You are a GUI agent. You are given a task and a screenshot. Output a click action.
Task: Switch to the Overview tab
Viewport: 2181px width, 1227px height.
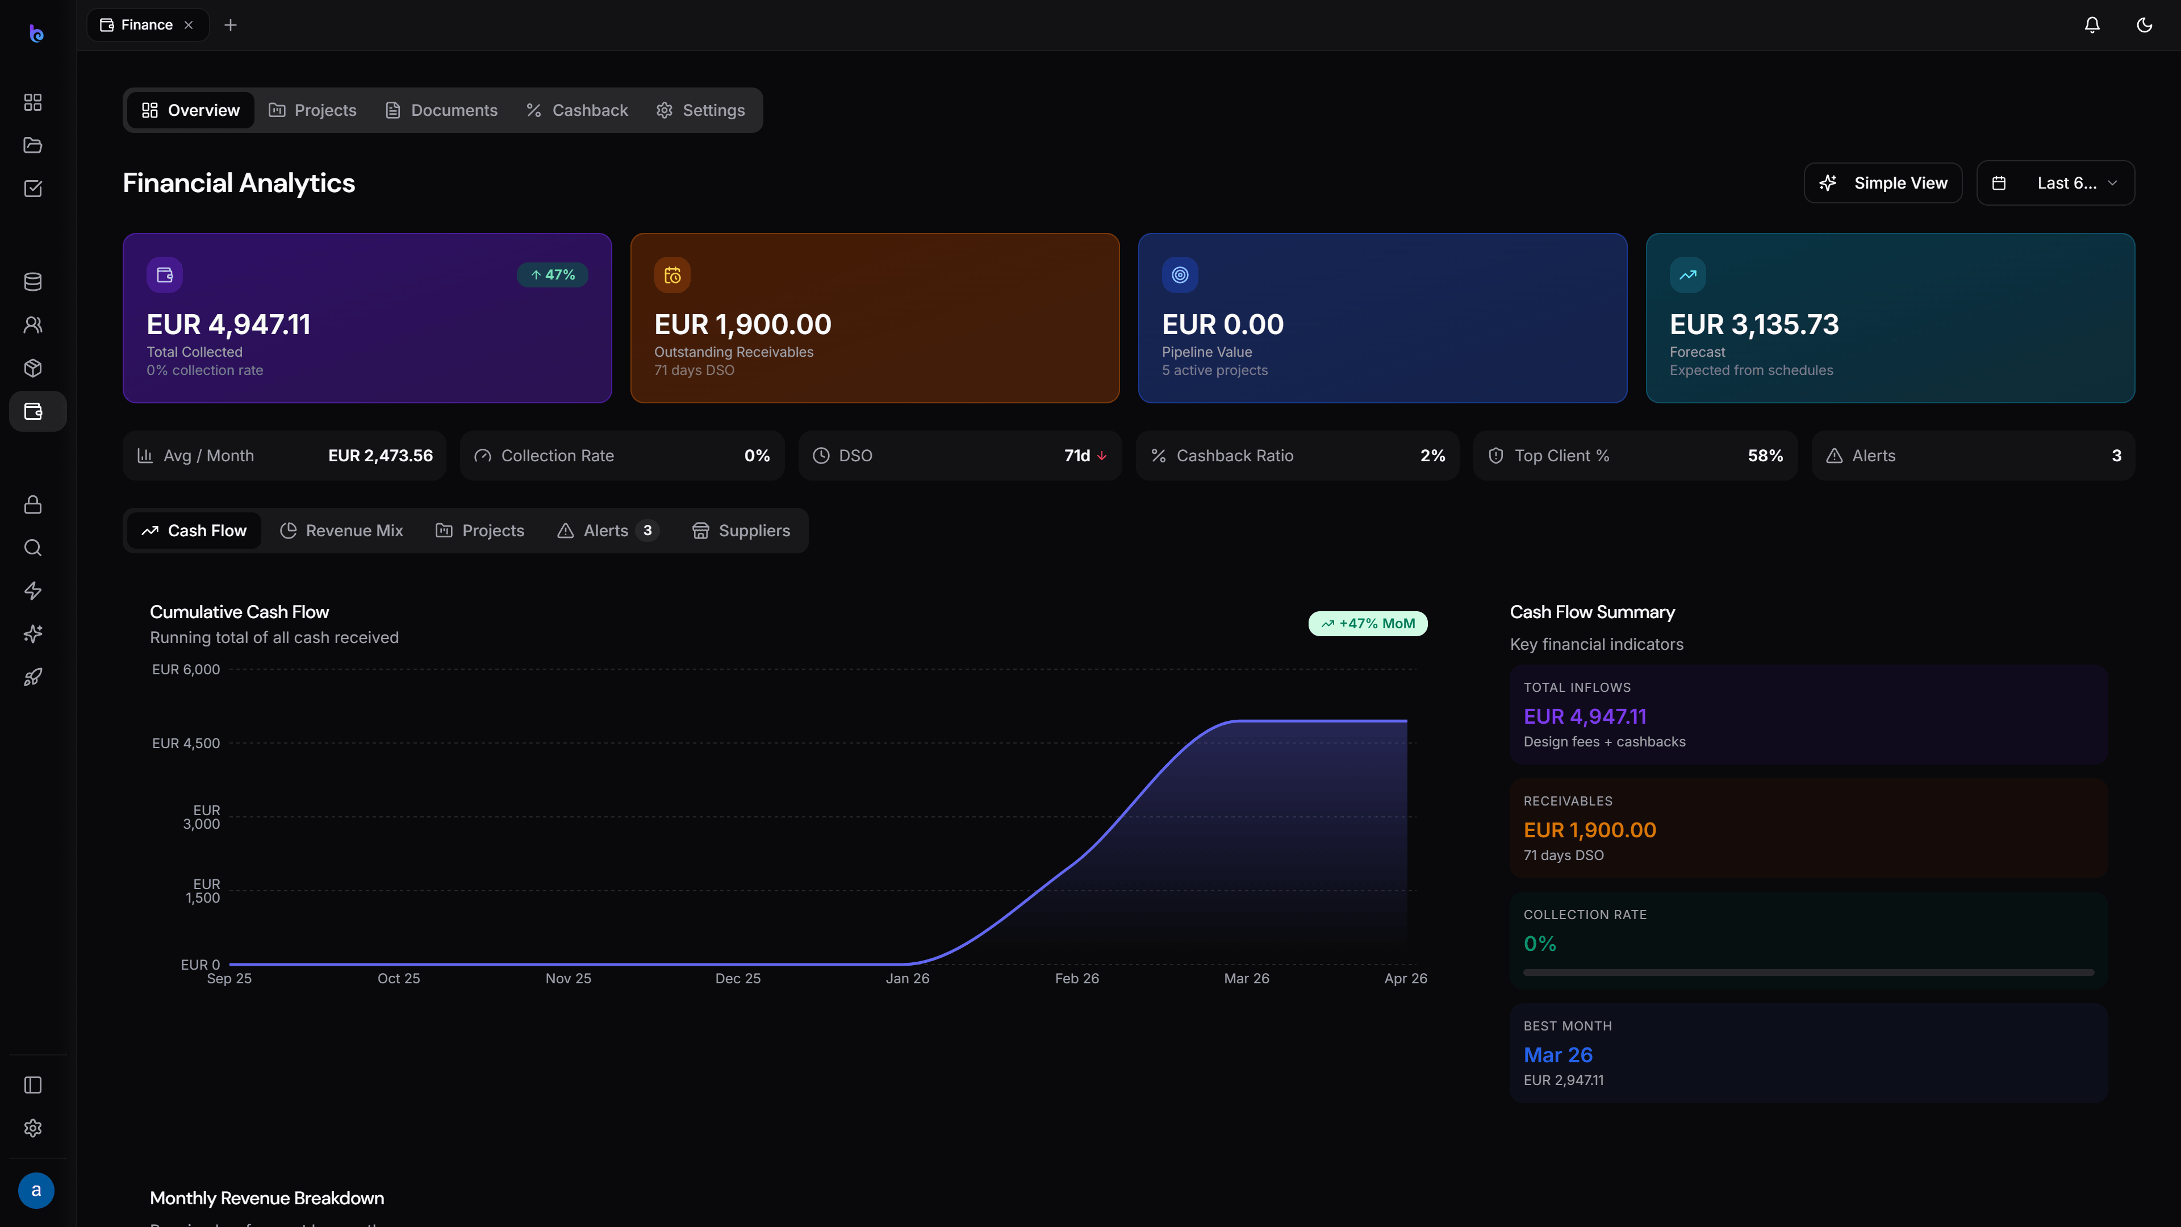coord(190,110)
